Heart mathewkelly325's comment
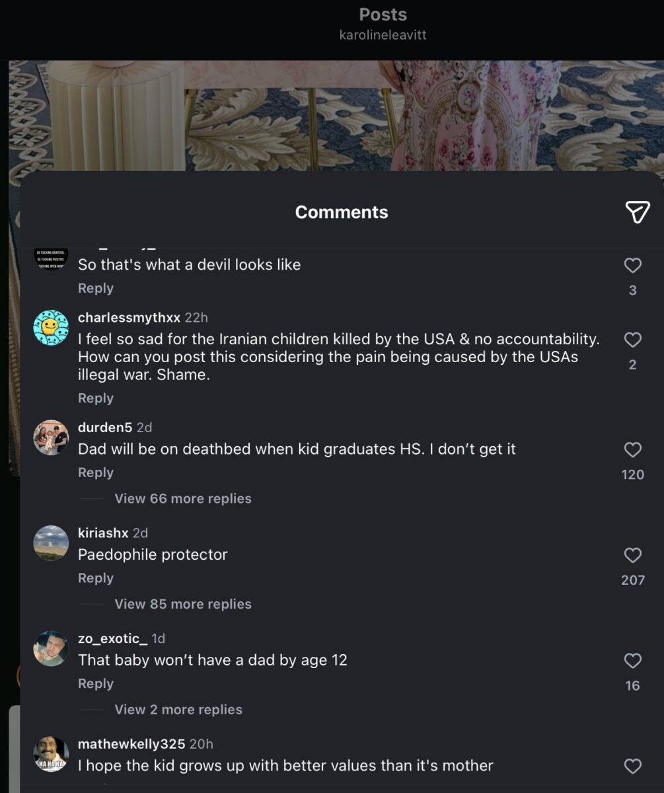 [x=632, y=767]
